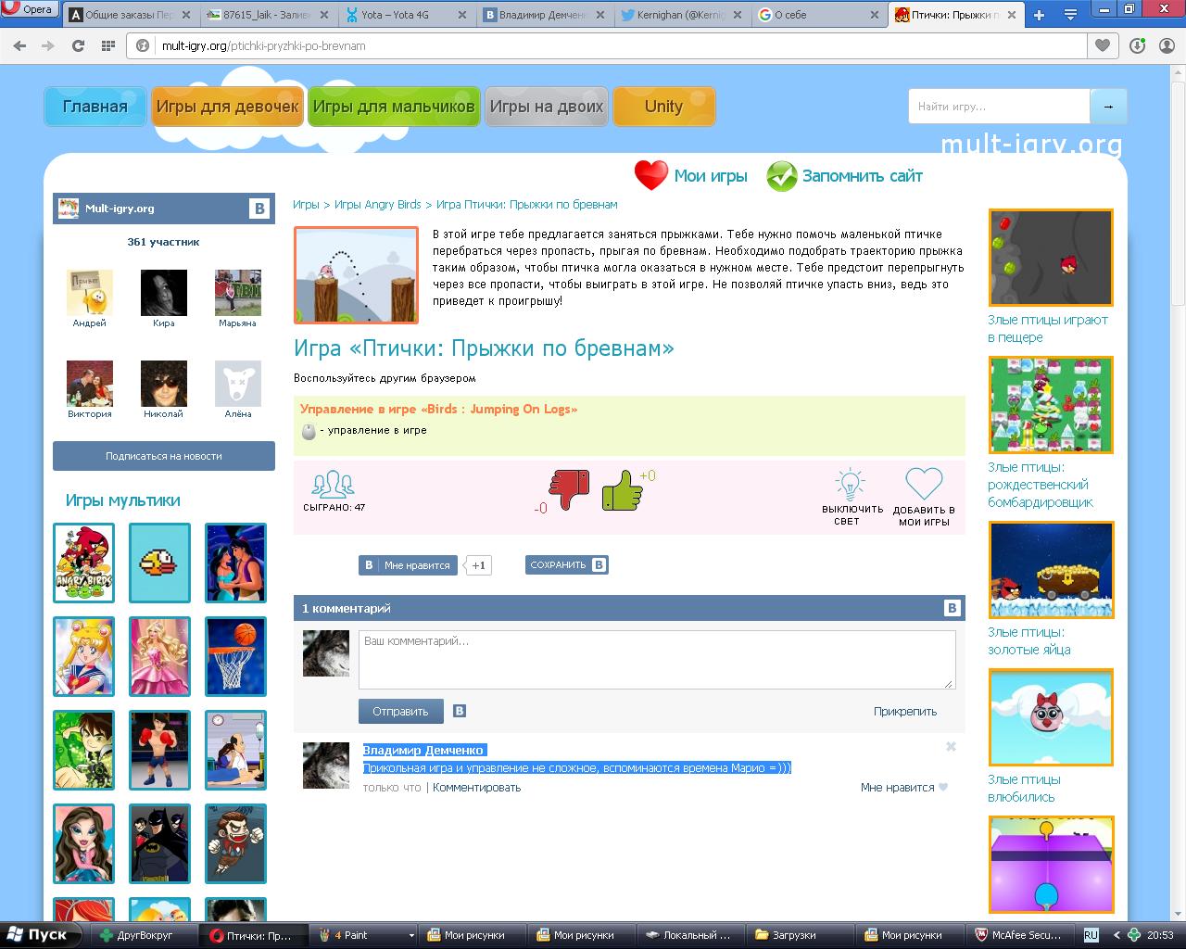Open «Злые птицы: рождественский бомбардировщик» thumbnail
1186x949 pixels.
1051,405
